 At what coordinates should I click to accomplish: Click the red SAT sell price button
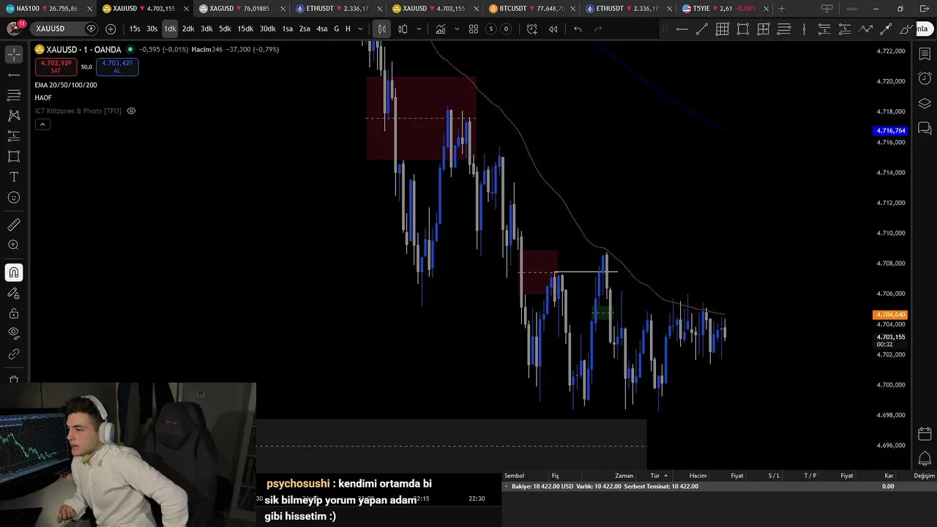click(56, 67)
